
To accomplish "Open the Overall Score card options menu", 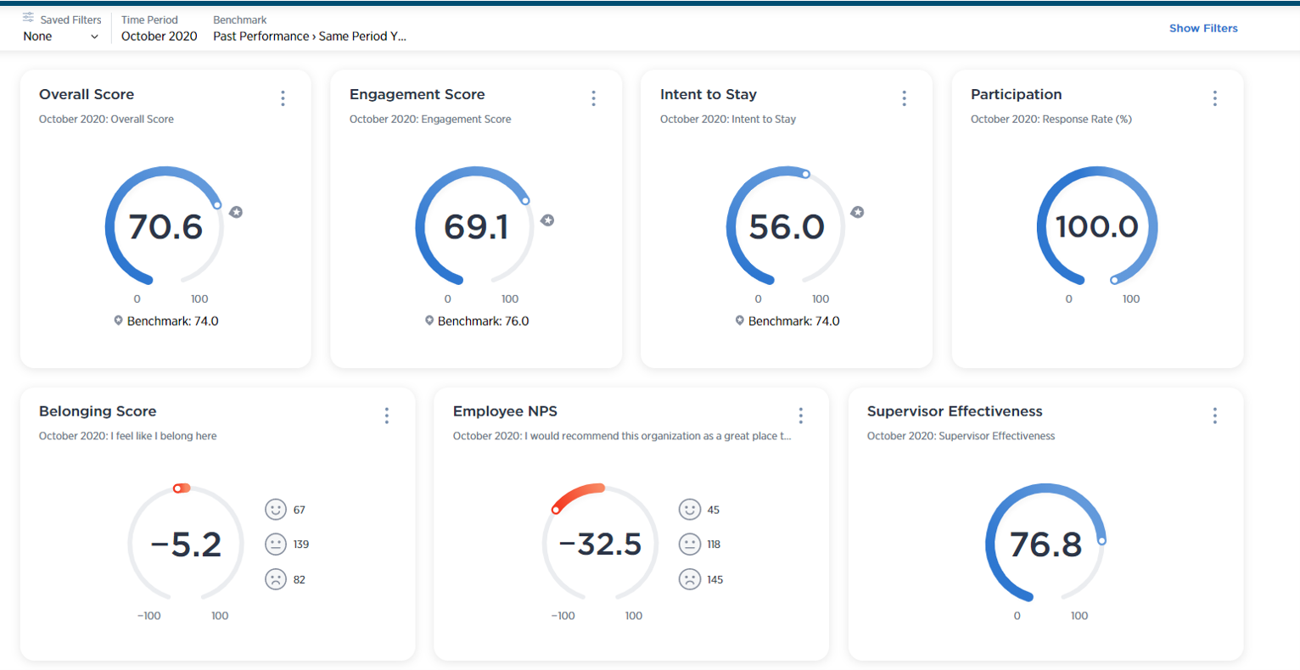I will [283, 98].
